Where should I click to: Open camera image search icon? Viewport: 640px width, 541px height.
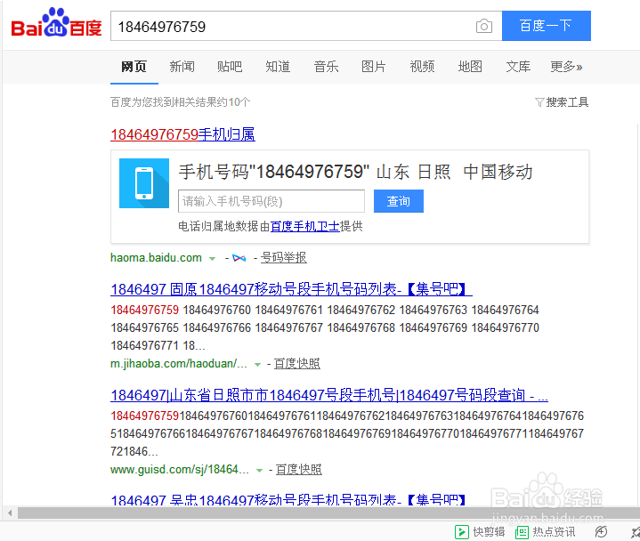point(483,26)
